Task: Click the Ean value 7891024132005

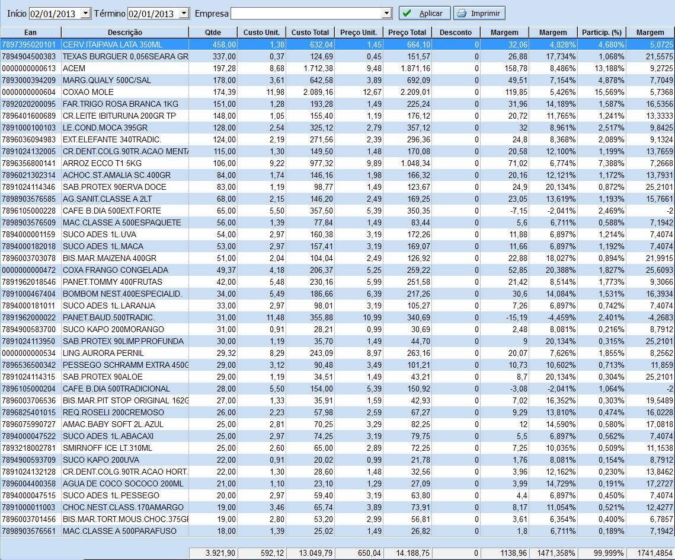Action: 29,151
